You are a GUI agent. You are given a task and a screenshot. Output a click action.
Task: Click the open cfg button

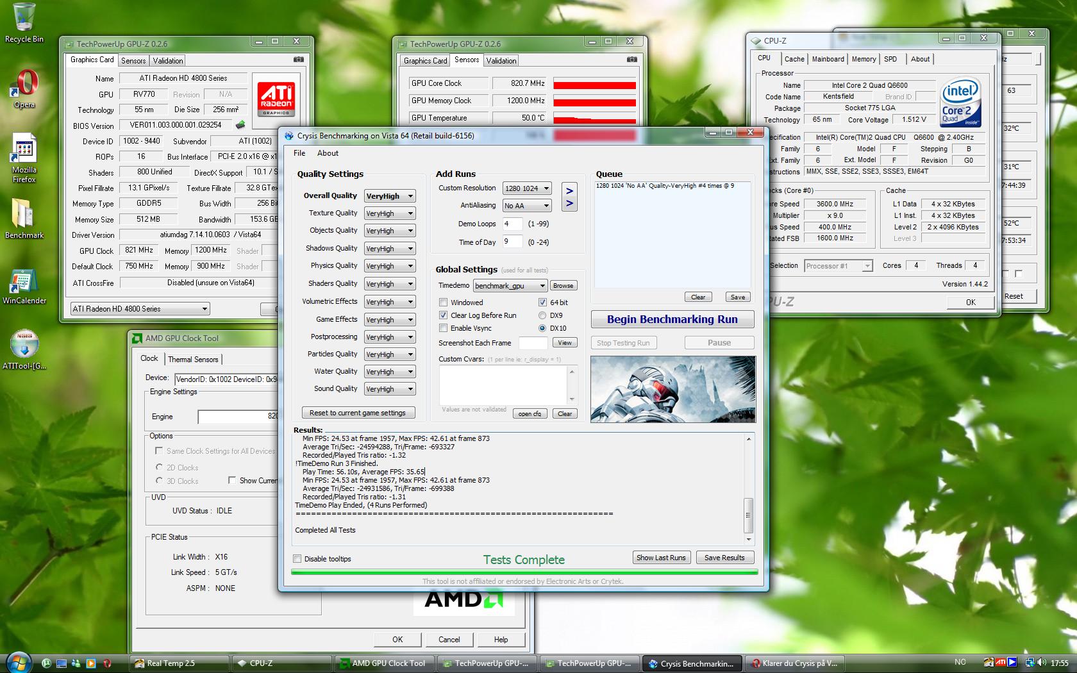coord(530,413)
